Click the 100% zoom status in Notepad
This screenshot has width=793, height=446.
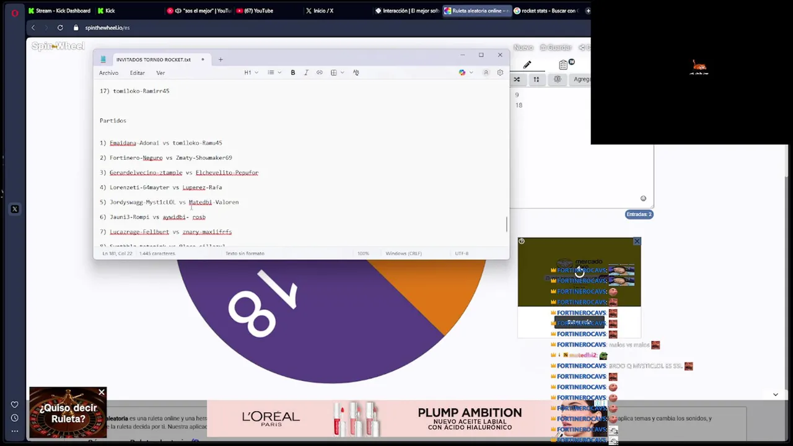click(x=363, y=253)
